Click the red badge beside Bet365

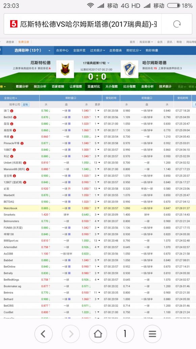point(15,117)
